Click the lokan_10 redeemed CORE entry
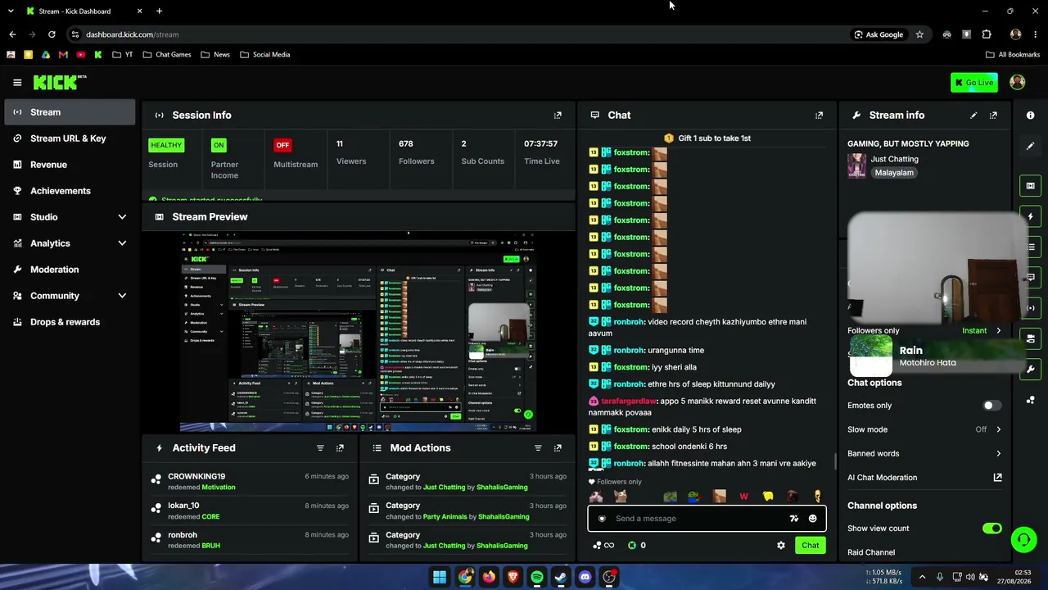1048x590 pixels. (250, 511)
